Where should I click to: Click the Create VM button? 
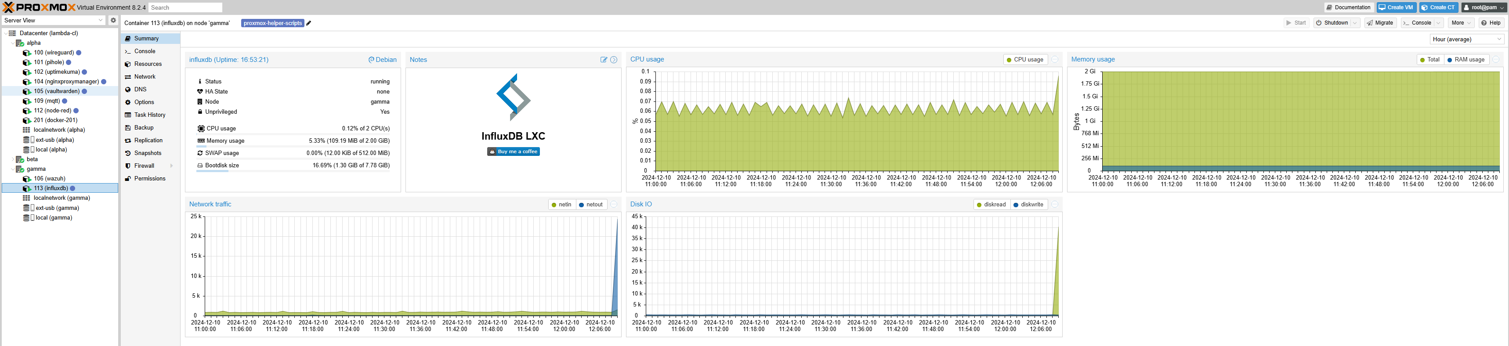coord(1396,7)
